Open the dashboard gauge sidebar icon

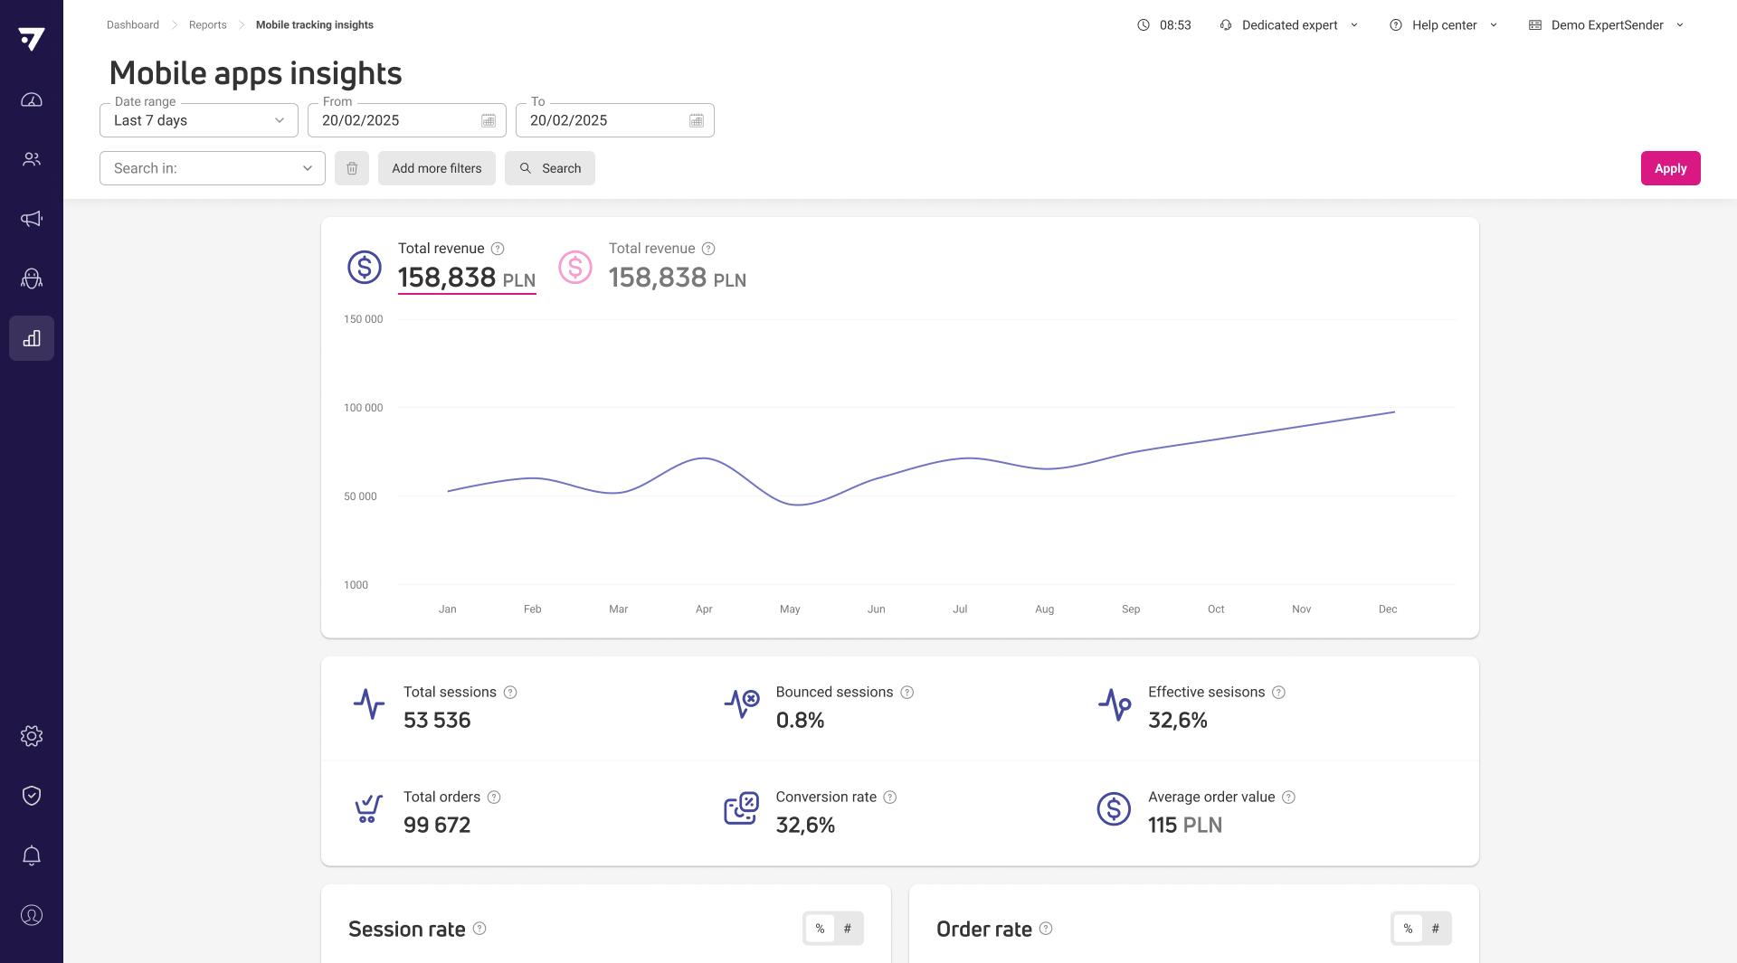pos(32,99)
